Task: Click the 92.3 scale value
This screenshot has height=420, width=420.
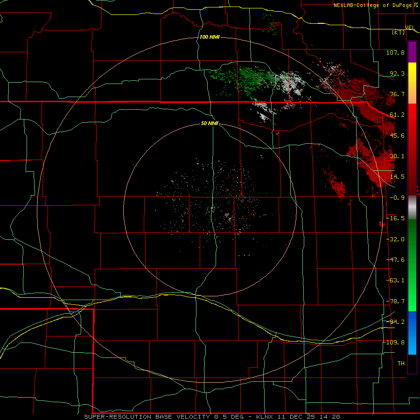Action: (x=397, y=73)
